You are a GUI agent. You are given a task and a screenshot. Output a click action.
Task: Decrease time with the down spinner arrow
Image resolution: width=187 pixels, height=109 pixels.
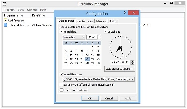[133, 64]
